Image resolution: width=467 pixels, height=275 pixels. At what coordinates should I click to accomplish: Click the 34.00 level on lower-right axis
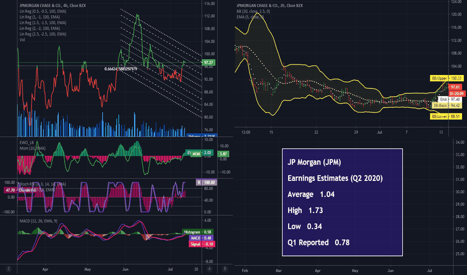point(460,142)
